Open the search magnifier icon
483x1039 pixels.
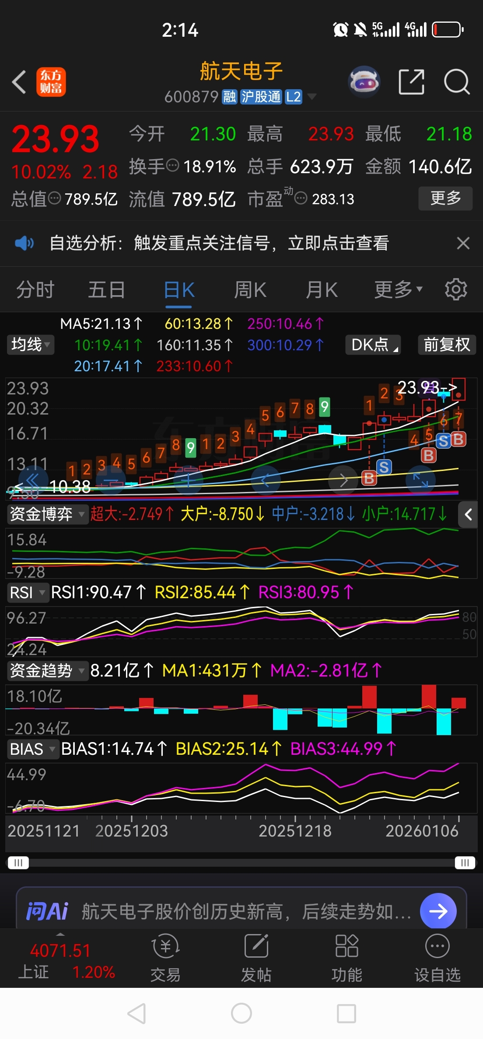tap(457, 82)
